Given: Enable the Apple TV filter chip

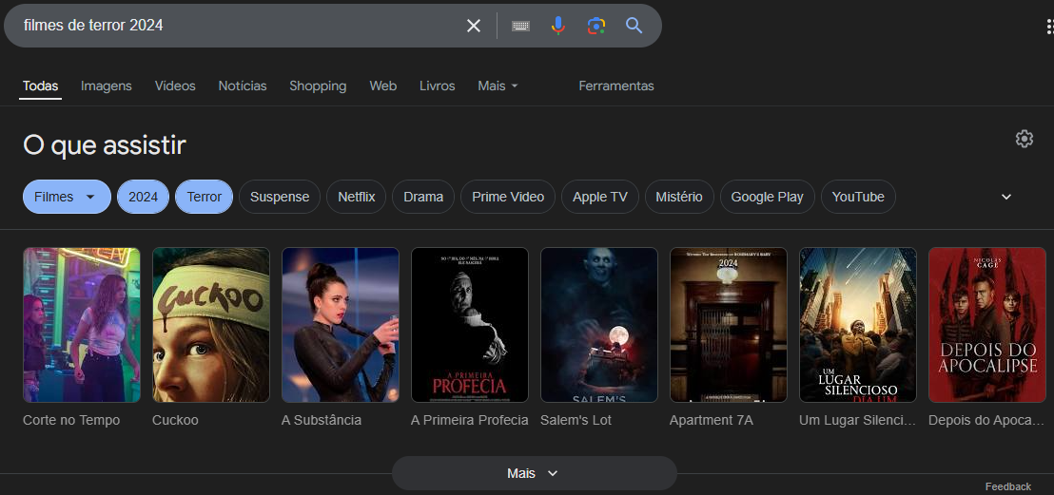Looking at the screenshot, I should tap(600, 197).
